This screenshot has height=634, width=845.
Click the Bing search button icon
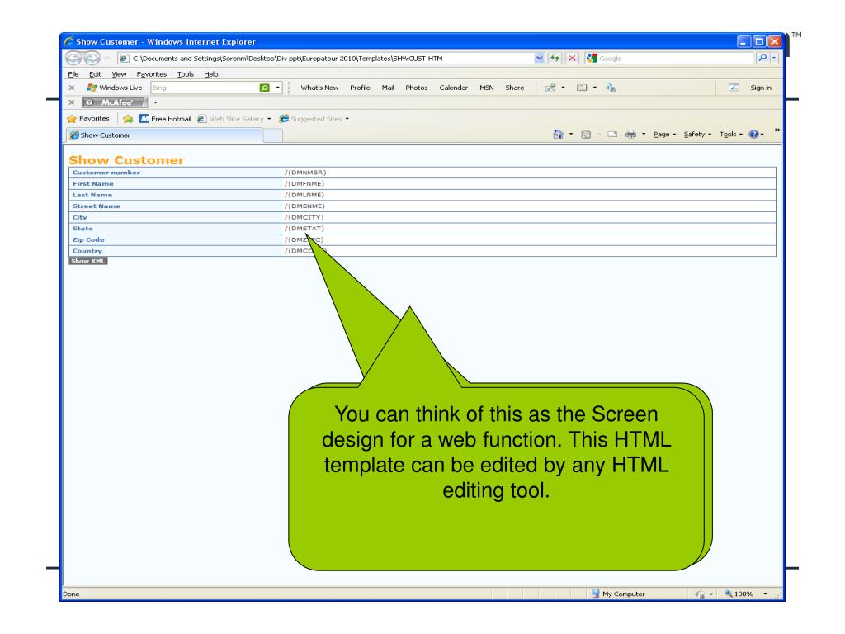pyautogui.click(x=265, y=88)
